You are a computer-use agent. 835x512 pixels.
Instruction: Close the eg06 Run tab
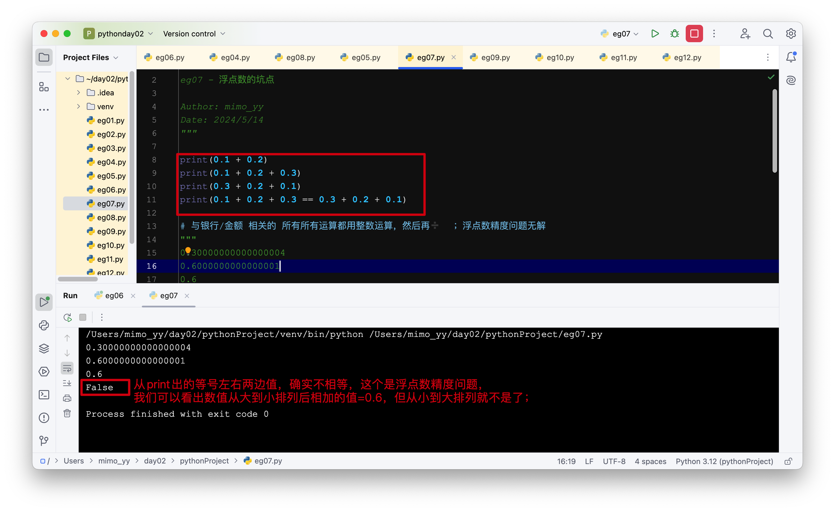pos(133,296)
